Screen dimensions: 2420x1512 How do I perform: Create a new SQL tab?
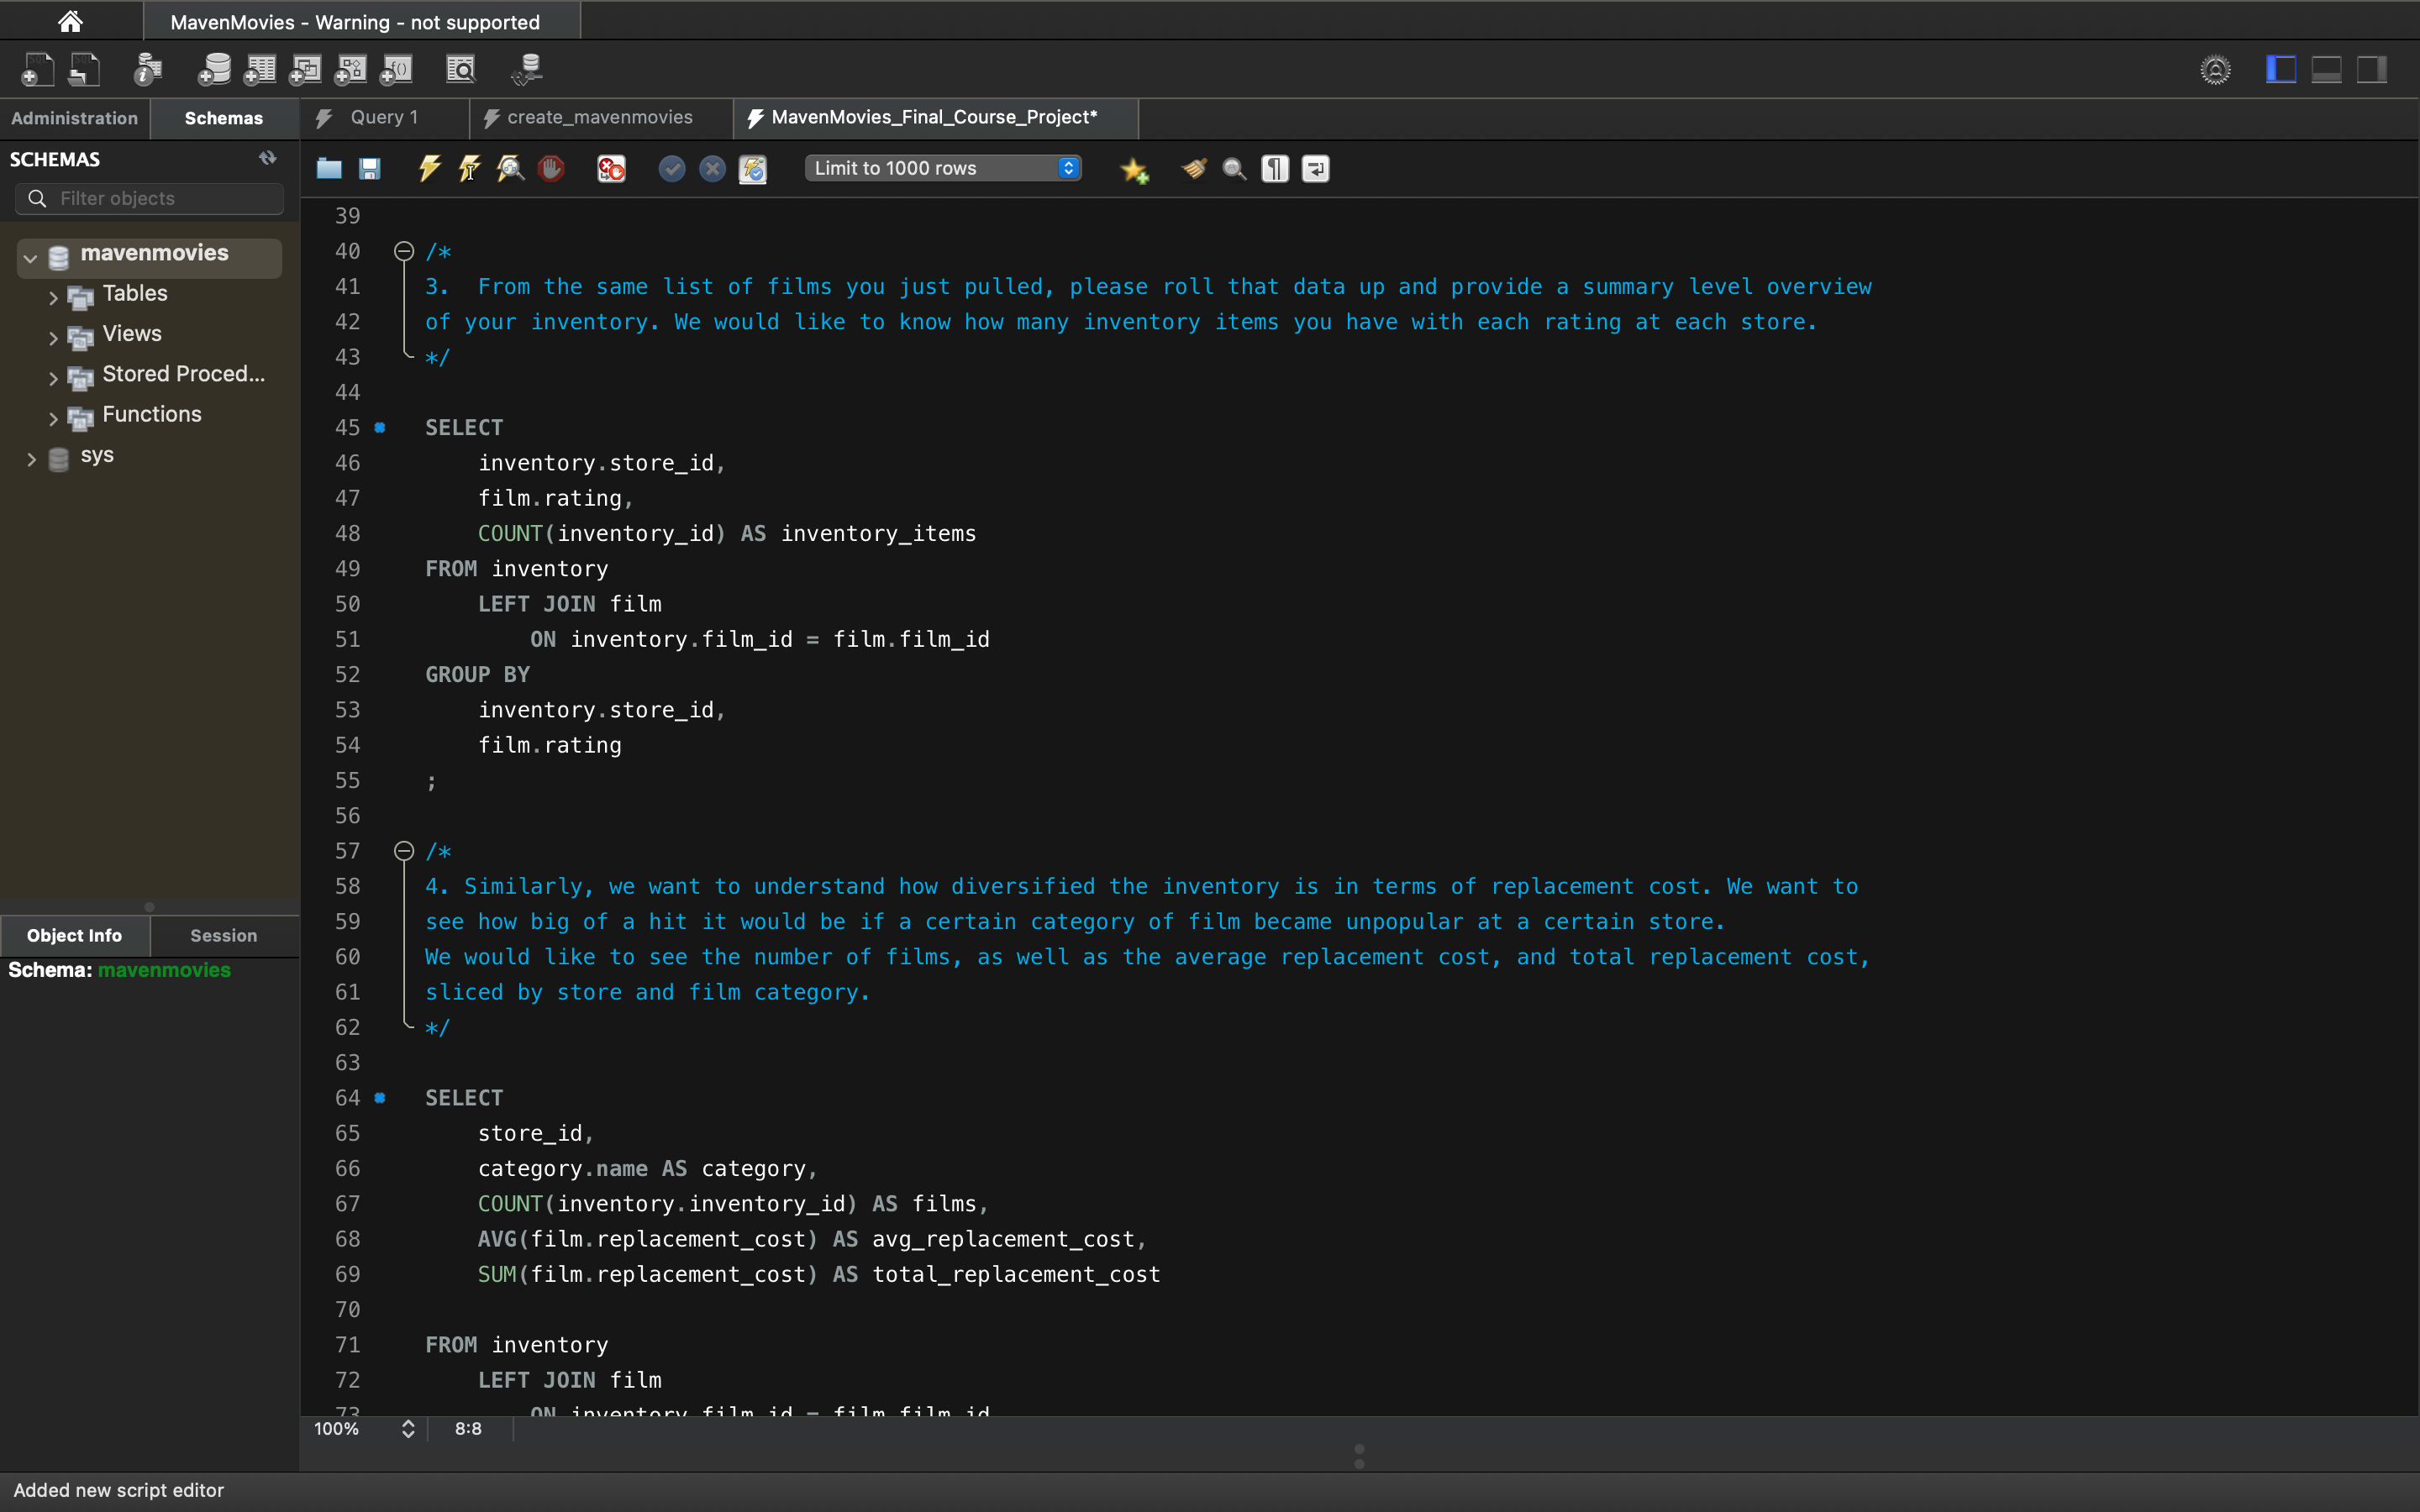pos(38,69)
